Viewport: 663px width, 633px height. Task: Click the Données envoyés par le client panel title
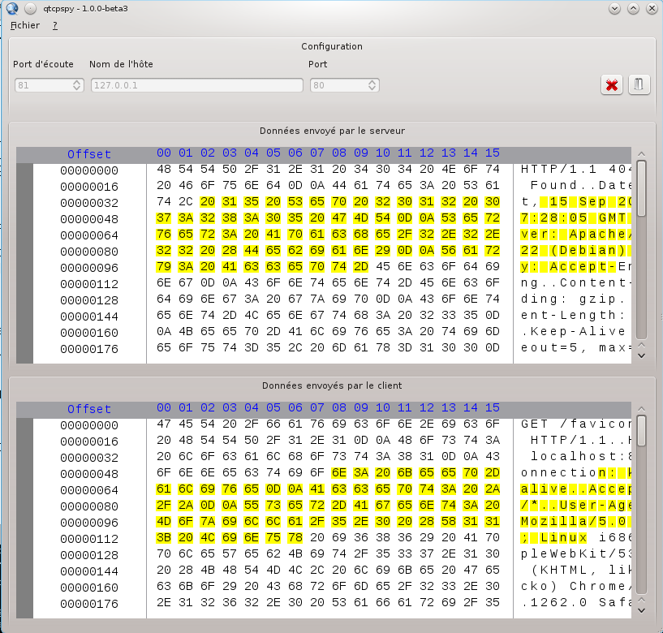331,385
